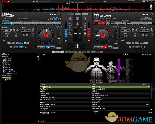The width and height of the screenshot is (155, 124).
Task: Jump to hot cue 2 on left deck
Action: click(56, 19)
